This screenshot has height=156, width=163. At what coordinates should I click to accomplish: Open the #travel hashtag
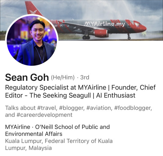47,108
